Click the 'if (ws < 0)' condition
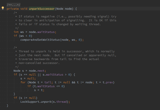The height and width of the screenshot is (110, 160). click(x=23, y=36)
